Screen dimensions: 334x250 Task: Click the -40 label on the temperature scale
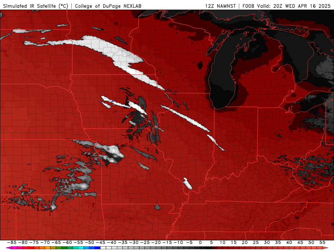coord(111,242)
